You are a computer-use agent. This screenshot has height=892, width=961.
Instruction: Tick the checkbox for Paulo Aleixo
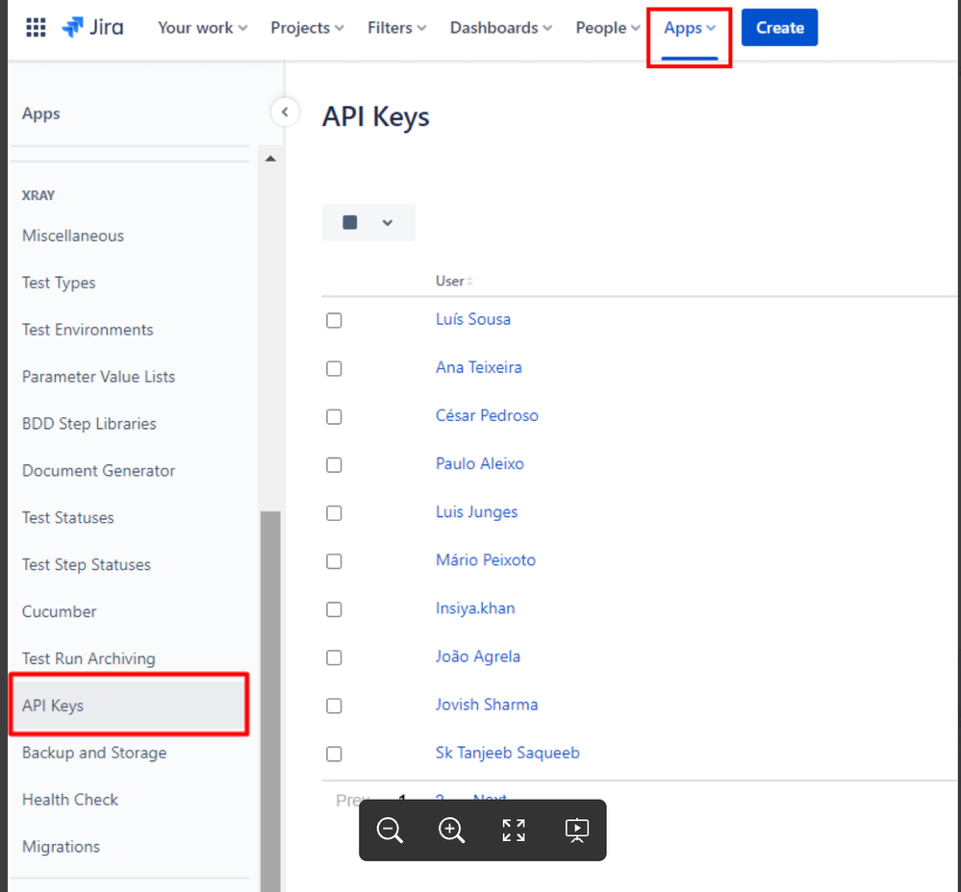tap(334, 464)
